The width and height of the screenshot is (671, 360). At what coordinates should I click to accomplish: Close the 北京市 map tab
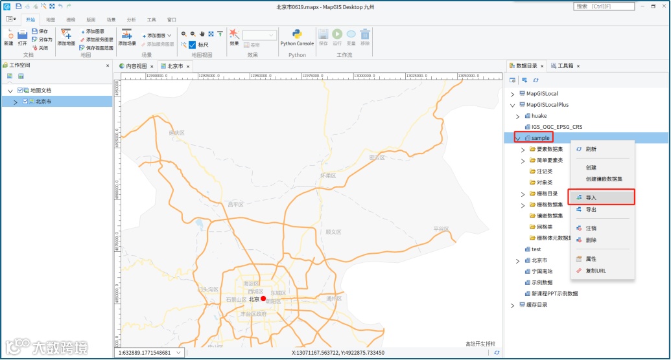click(188, 66)
